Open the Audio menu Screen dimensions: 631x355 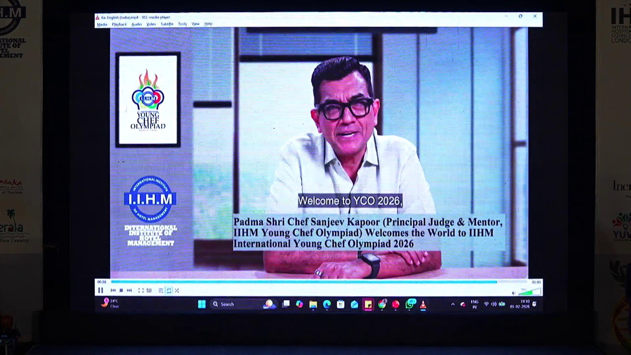[x=137, y=24]
